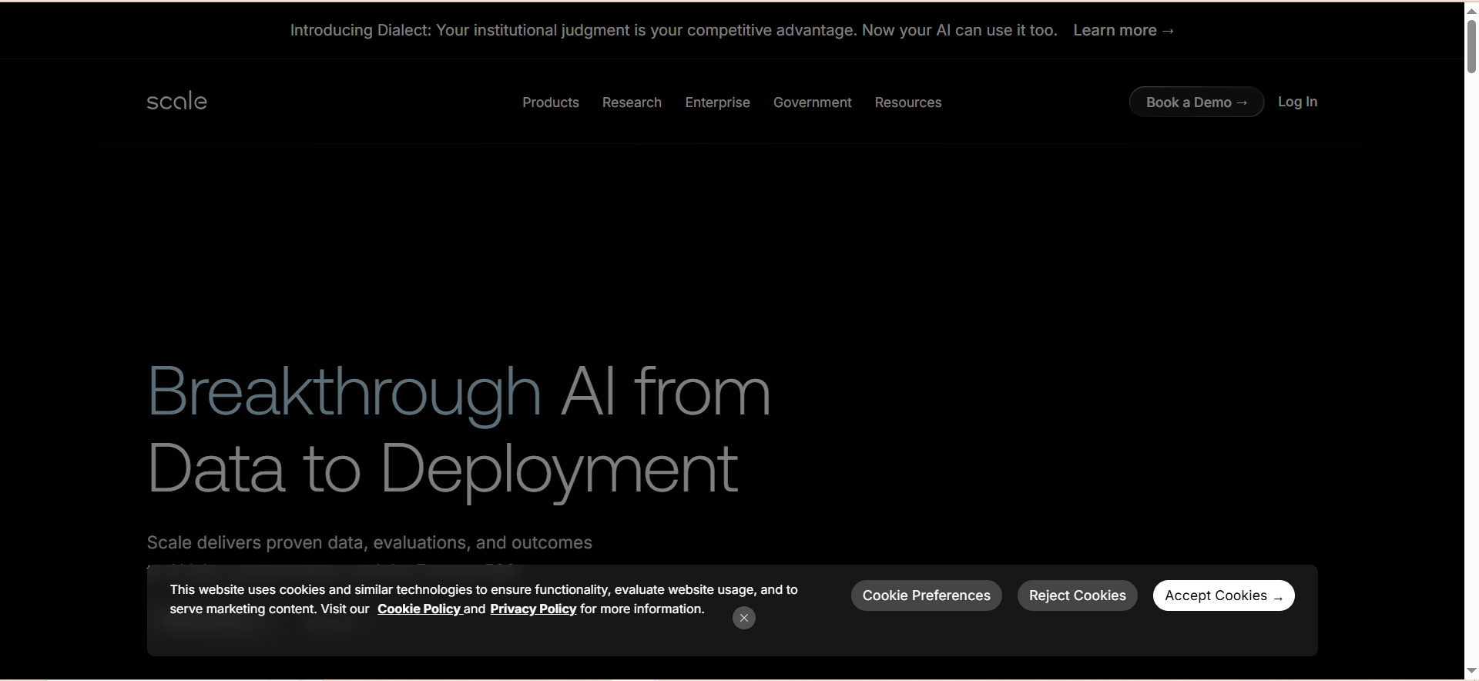Image resolution: width=1479 pixels, height=681 pixels.
Task: Click scrollbar down arrow
Action: [1471, 671]
